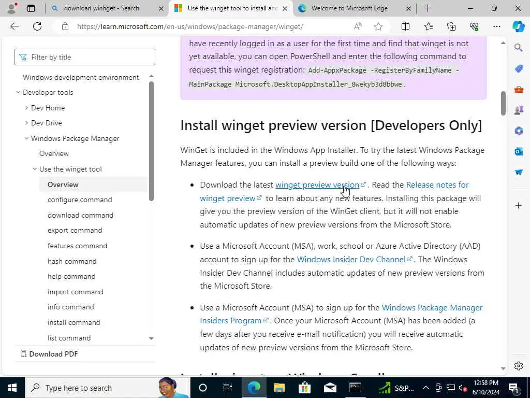The height and width of the screenshot is (398, 530).
Task: Click the Filter by title field
Action: coord(85,57)
